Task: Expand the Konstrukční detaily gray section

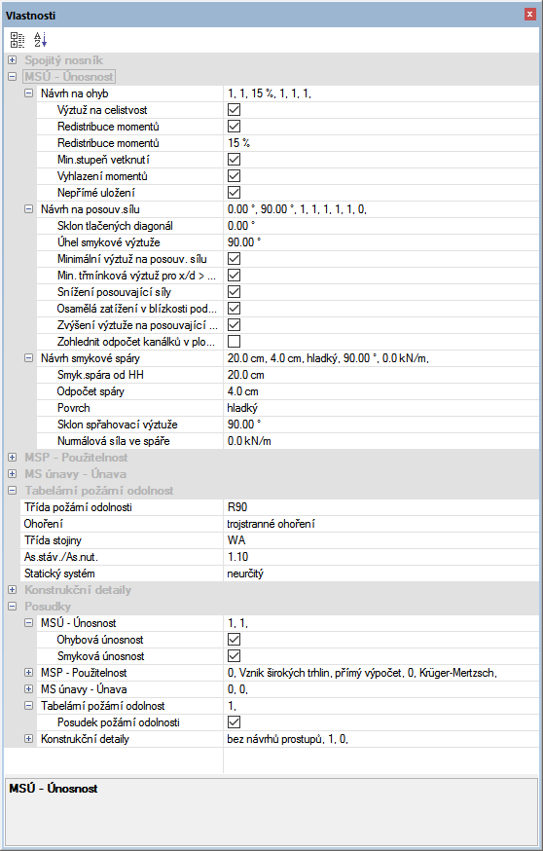Action: coord(13,590)
